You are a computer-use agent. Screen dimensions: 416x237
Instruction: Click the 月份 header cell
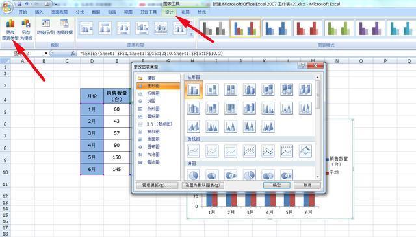coord(92,96)
